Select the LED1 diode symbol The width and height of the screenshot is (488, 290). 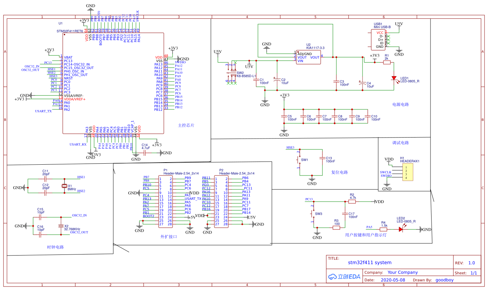point(394,78)
